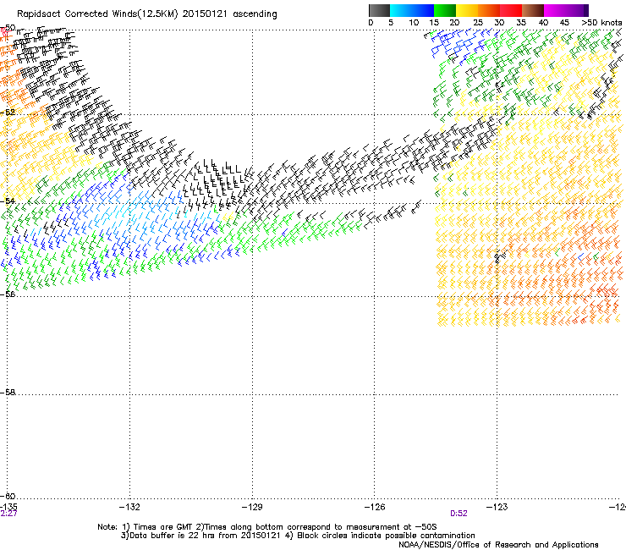Click the red 30-35 knots legend swatch
Image resolution: width=626 pixels, height=550 pixels.
511,10
